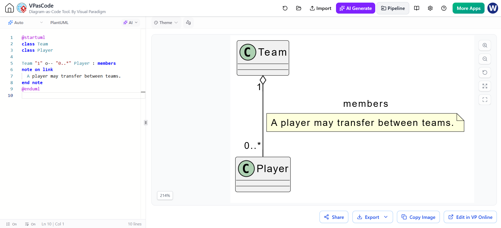
Task: Open the folder icon in header
Action: coord(299,8)
